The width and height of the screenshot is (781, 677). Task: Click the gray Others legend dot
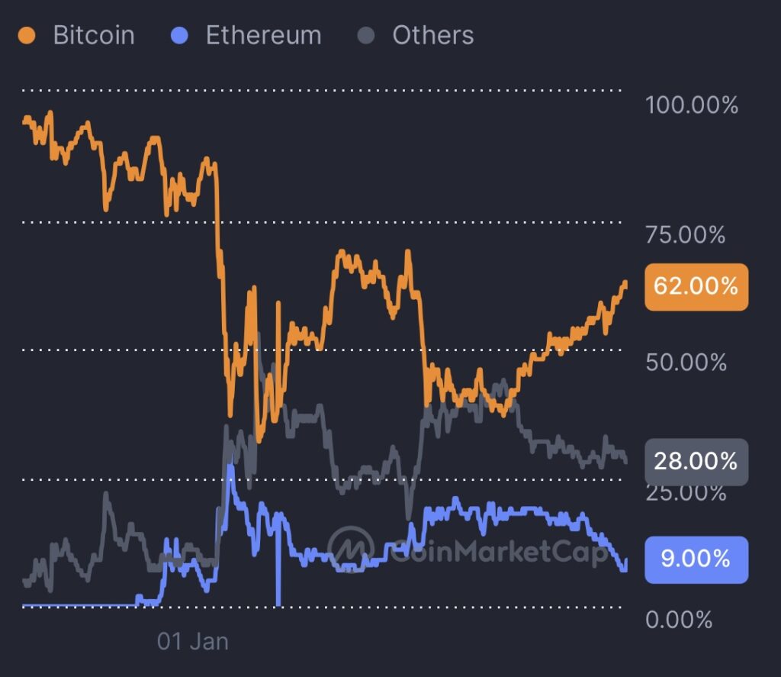(x=367, y=35)
